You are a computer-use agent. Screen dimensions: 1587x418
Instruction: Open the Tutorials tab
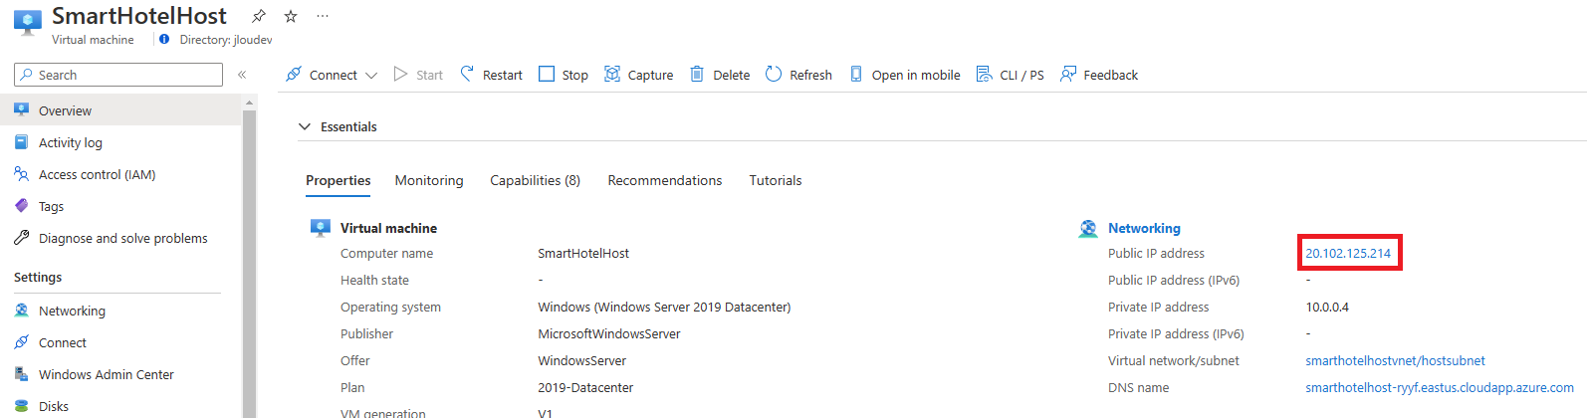776,180
